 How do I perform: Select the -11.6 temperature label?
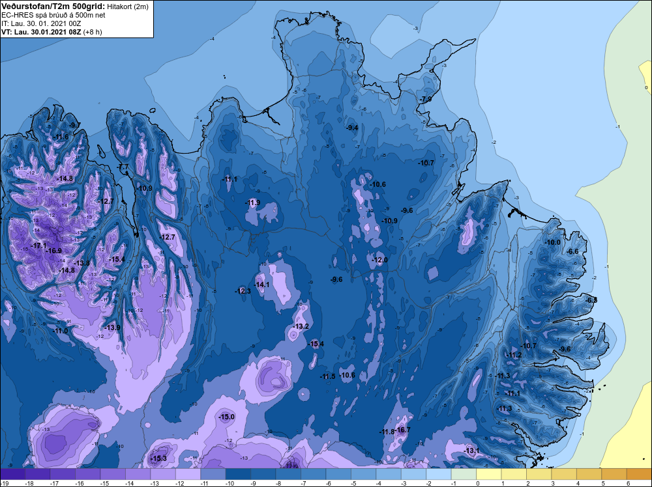[x=61, y=137]
